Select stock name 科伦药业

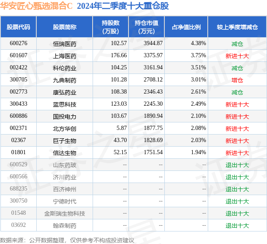pyautogui.click(x=65, y=68)
